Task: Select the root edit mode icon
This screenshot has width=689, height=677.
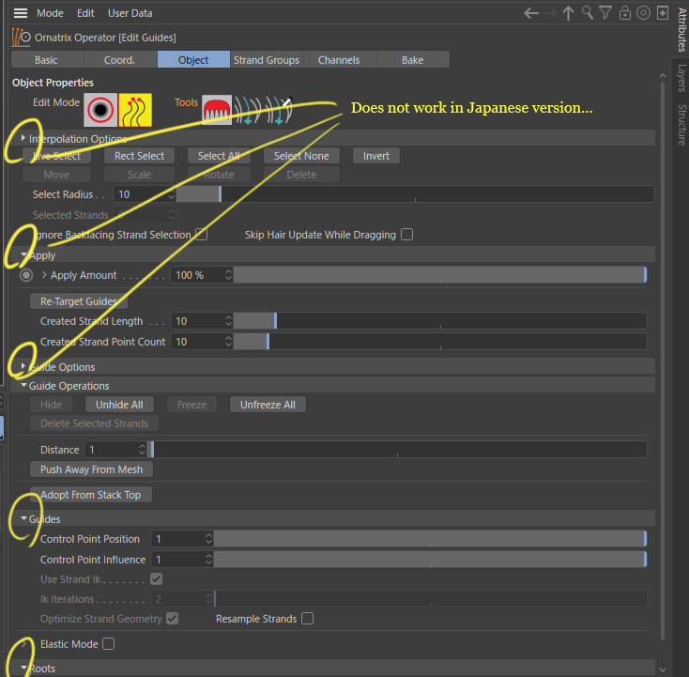Action: [x=99, y=110]
